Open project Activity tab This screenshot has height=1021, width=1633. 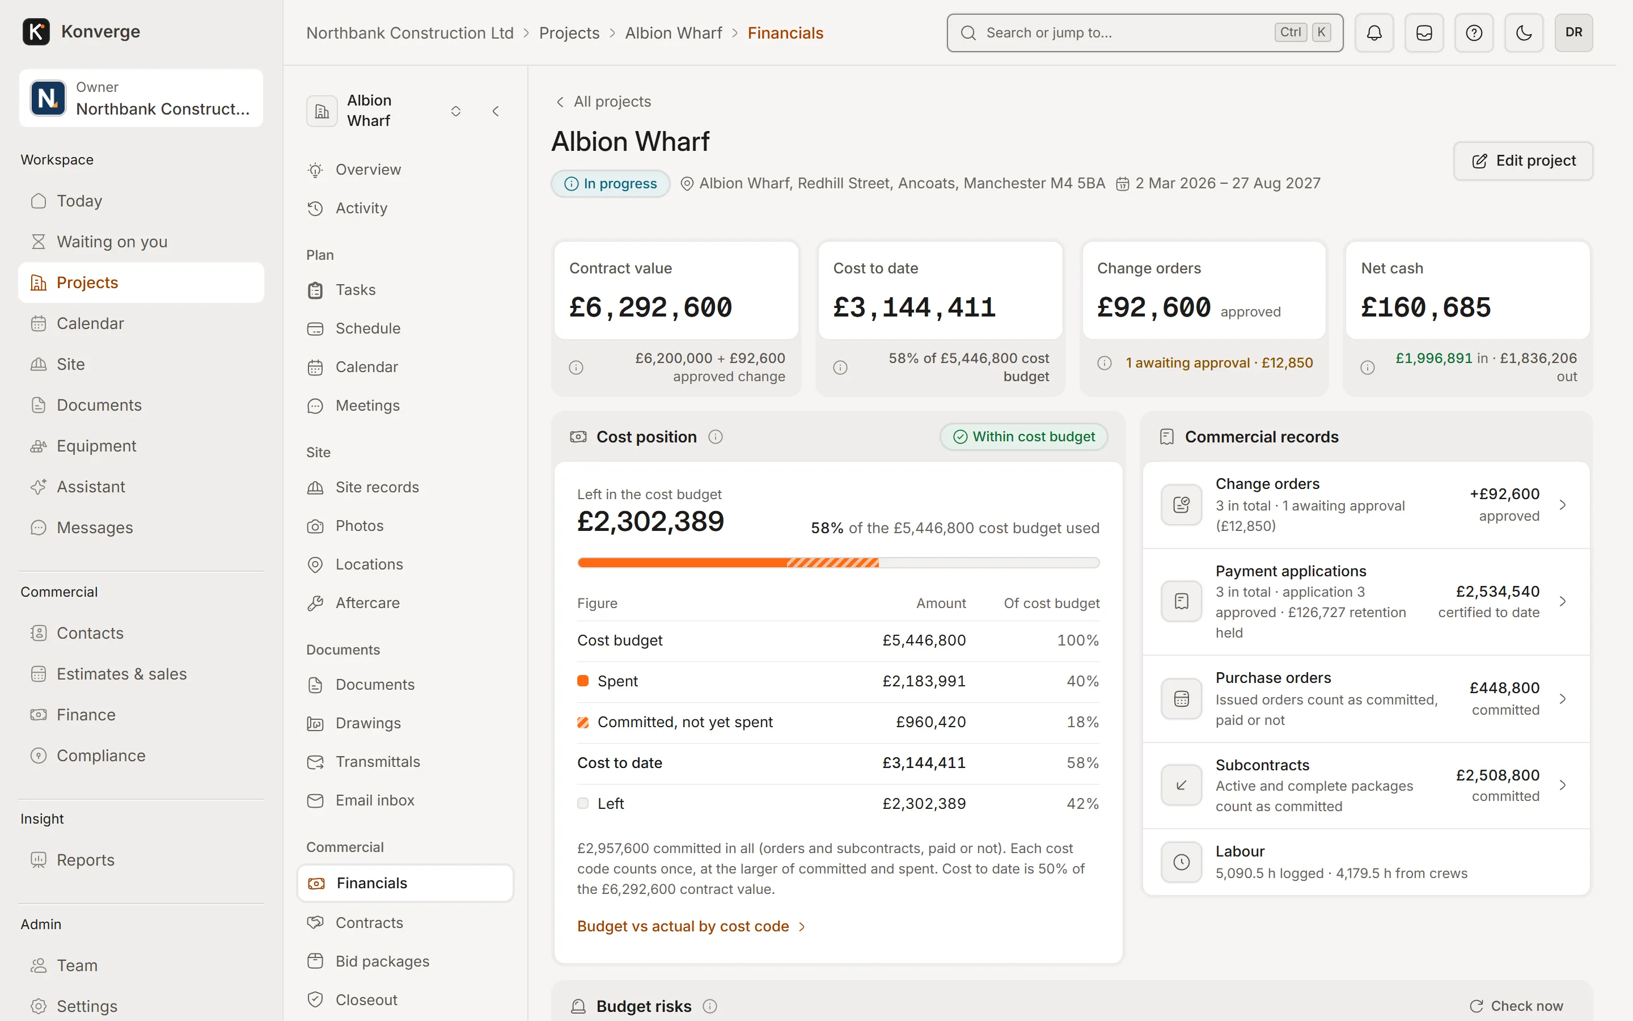click(405, 208)
